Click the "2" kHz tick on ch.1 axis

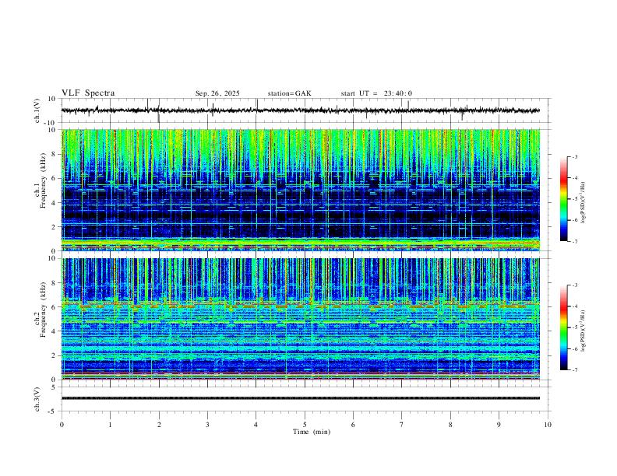click(x=55, y=227)
